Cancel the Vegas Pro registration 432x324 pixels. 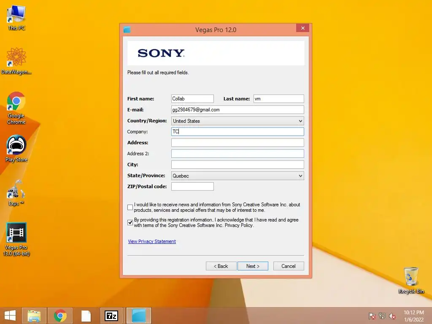tap(289, 266)
